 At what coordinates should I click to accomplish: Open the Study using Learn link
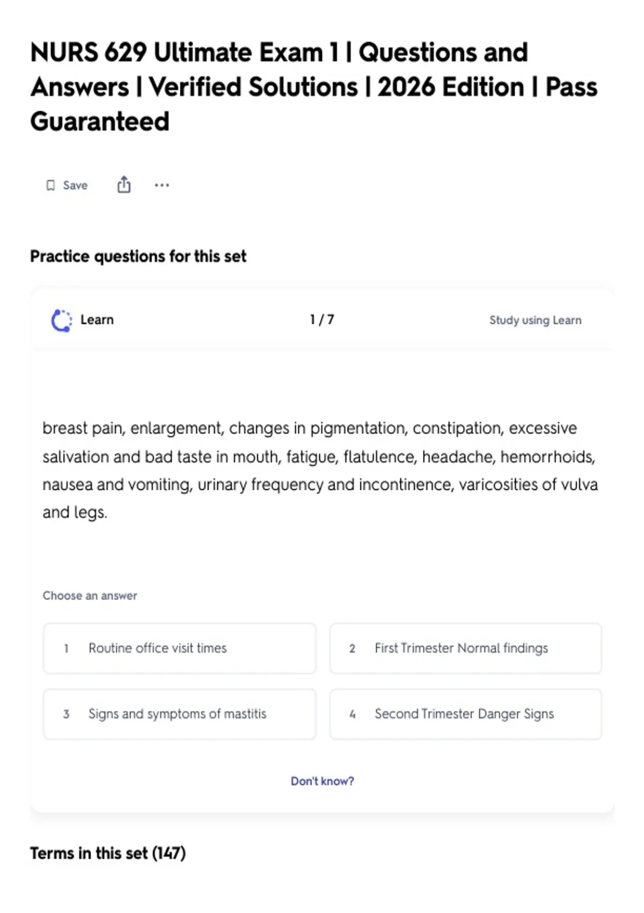(535, 320)
